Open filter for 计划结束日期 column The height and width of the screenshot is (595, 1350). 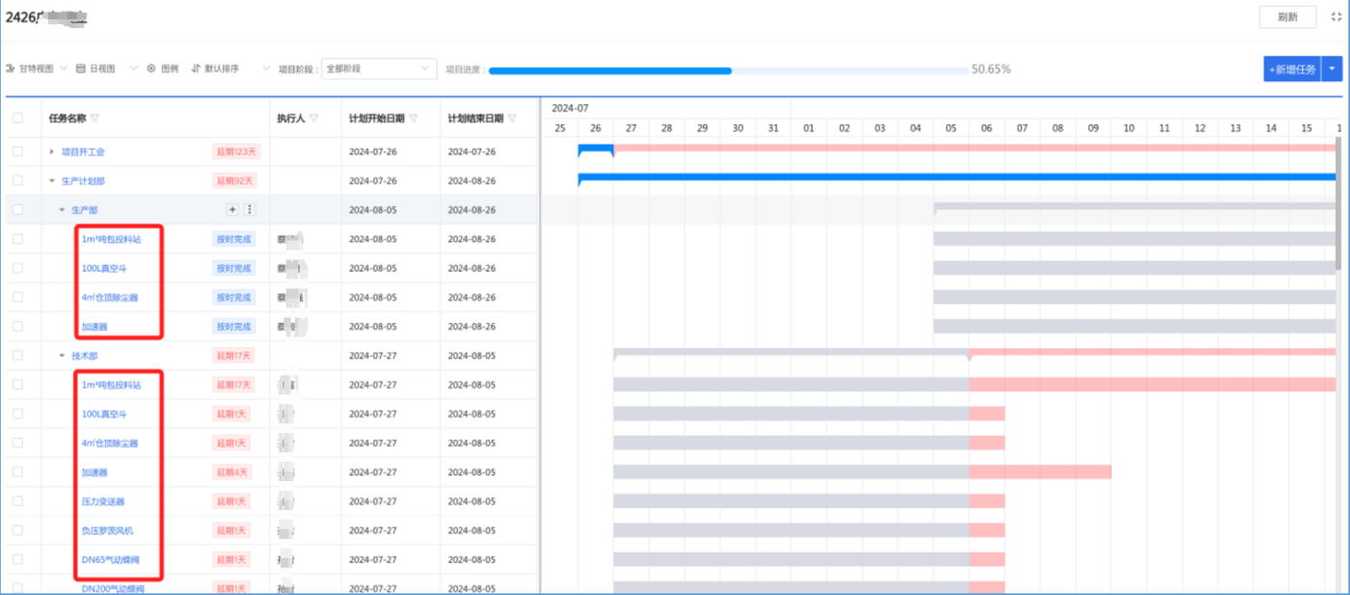tap(512, 119)
